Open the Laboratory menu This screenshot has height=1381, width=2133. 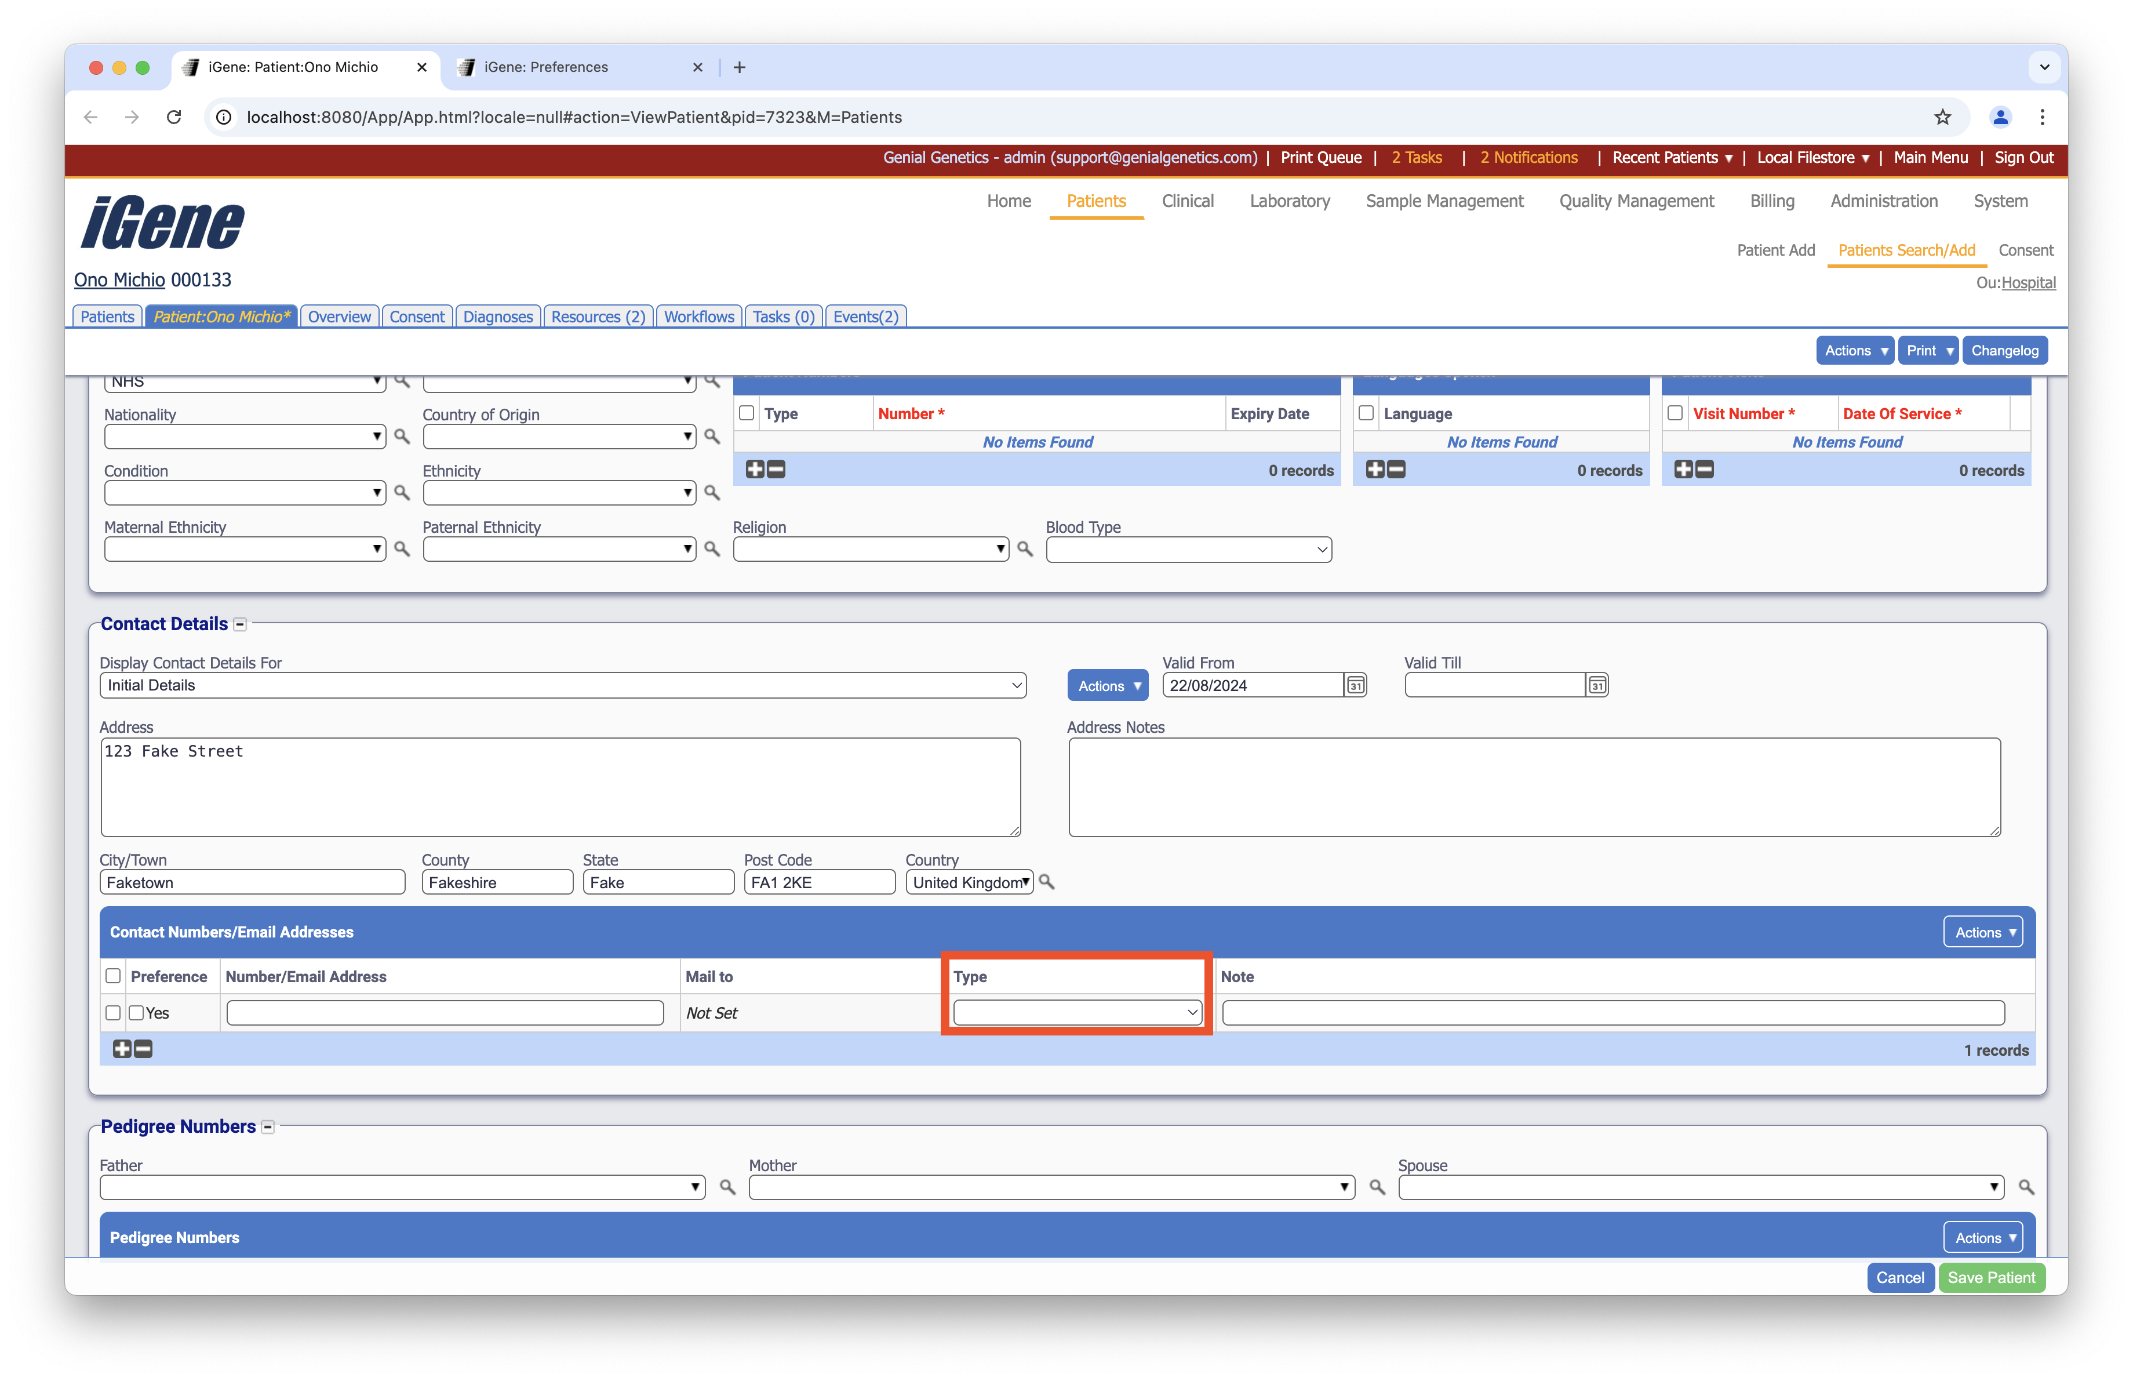1288,201
